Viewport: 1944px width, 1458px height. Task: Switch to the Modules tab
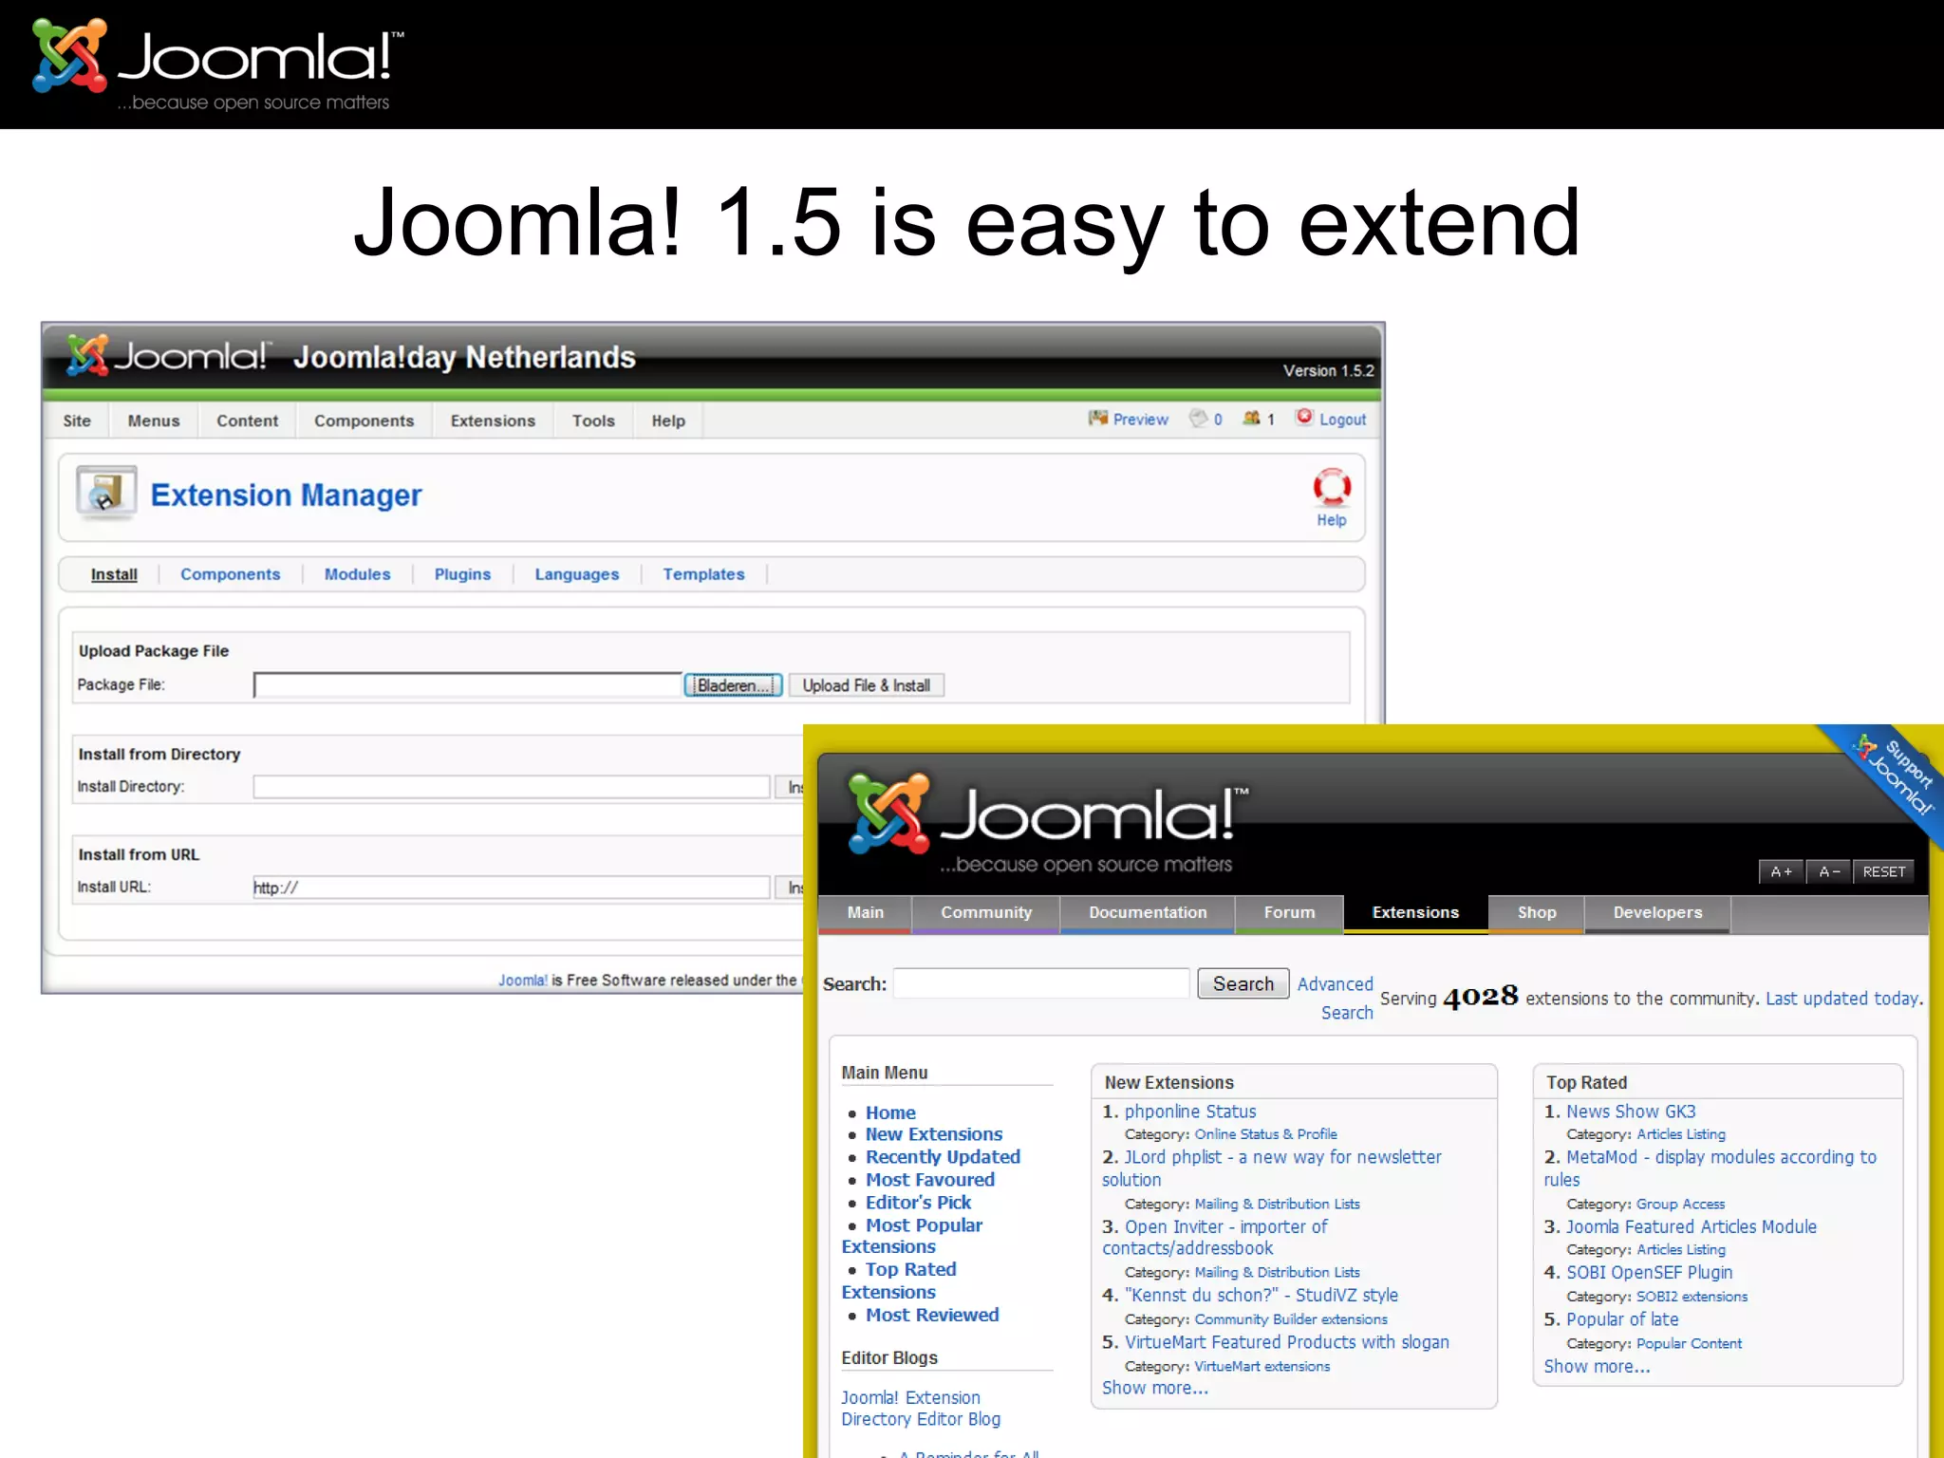(x=357, y=574)
